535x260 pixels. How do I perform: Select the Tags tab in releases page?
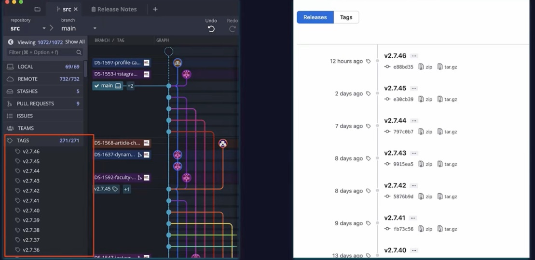[346, 17]
